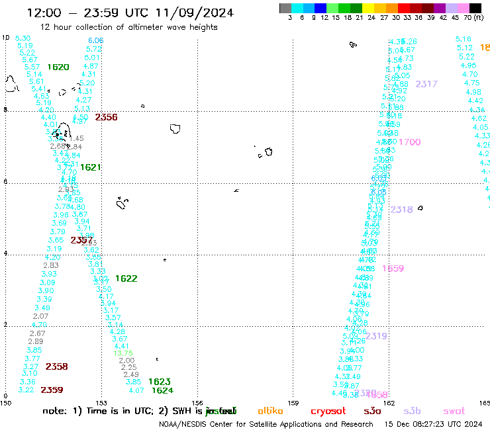
Task: Click the longitude axis label '150'
Action: (x=5, y=403)
